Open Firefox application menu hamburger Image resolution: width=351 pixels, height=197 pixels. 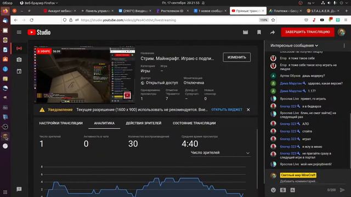click(x=346, y=20)
